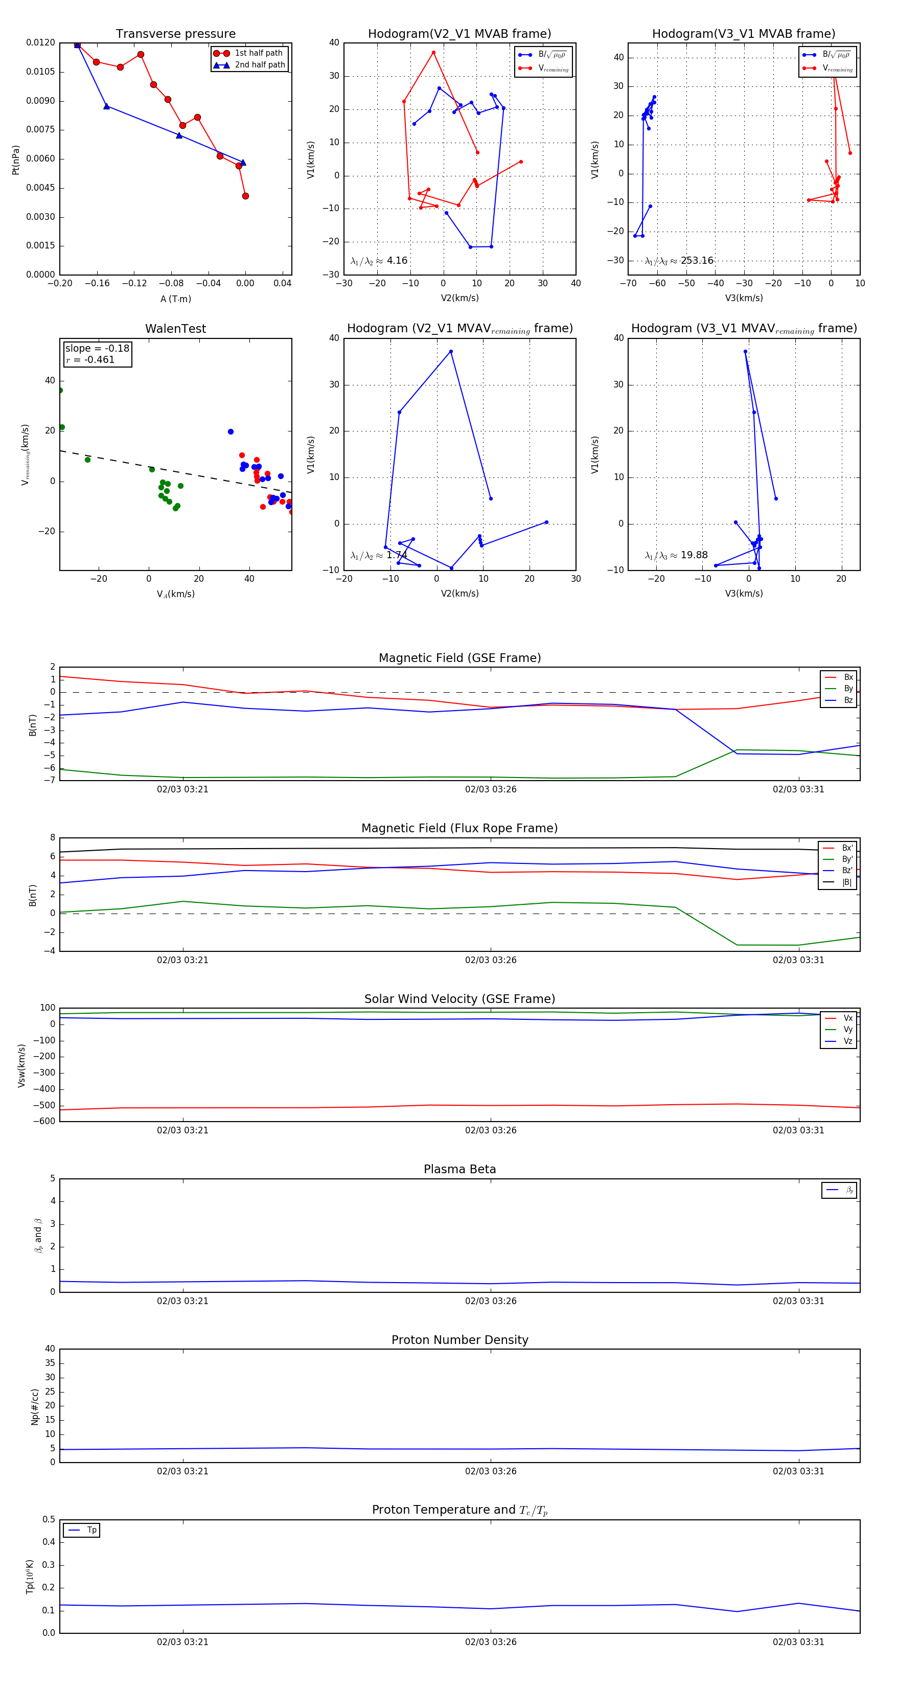Viewport: 920px width, 1687px height.
Task: Select the "Bz'" legend entry in Flux Rope panel
Action: point(838,871)
